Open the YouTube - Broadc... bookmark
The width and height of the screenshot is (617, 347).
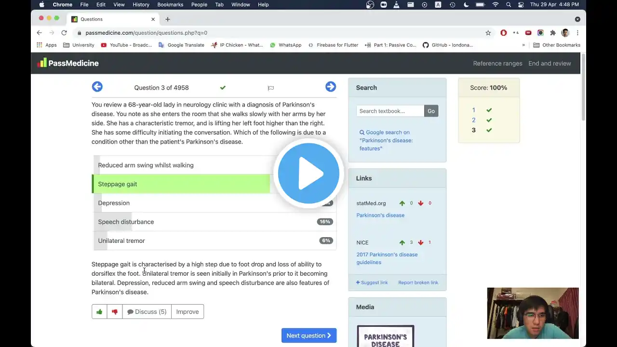tap(126, 45)
